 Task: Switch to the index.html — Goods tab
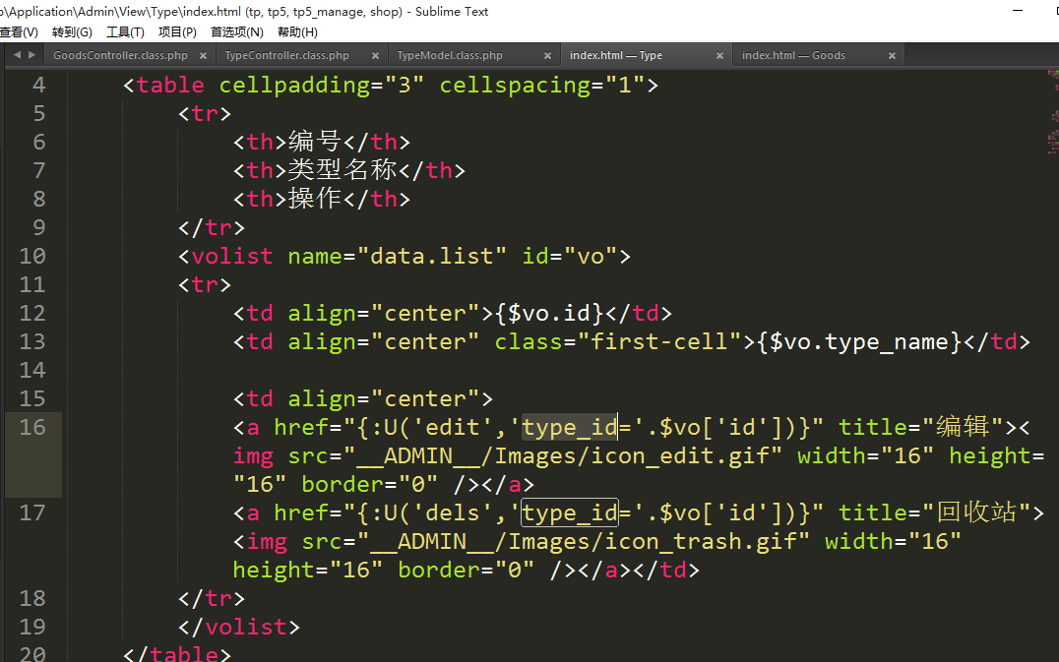793,56
